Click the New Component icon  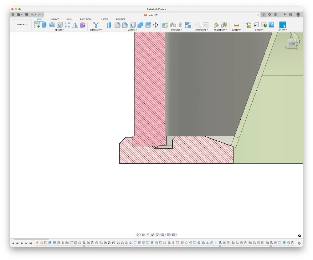coord(165,25)
